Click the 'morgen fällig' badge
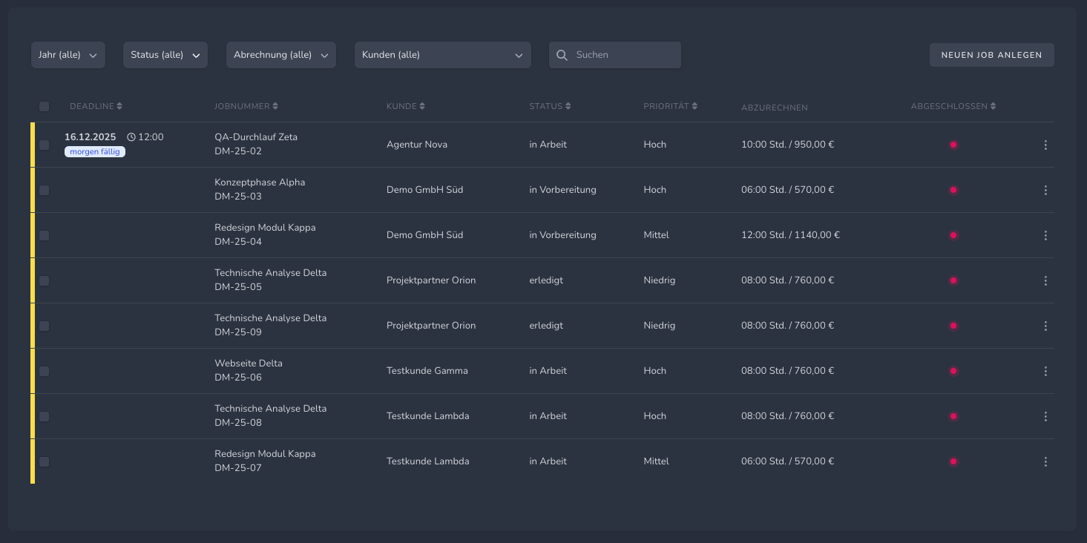This screenshot has height=543, width=1087. coord(95,151)
